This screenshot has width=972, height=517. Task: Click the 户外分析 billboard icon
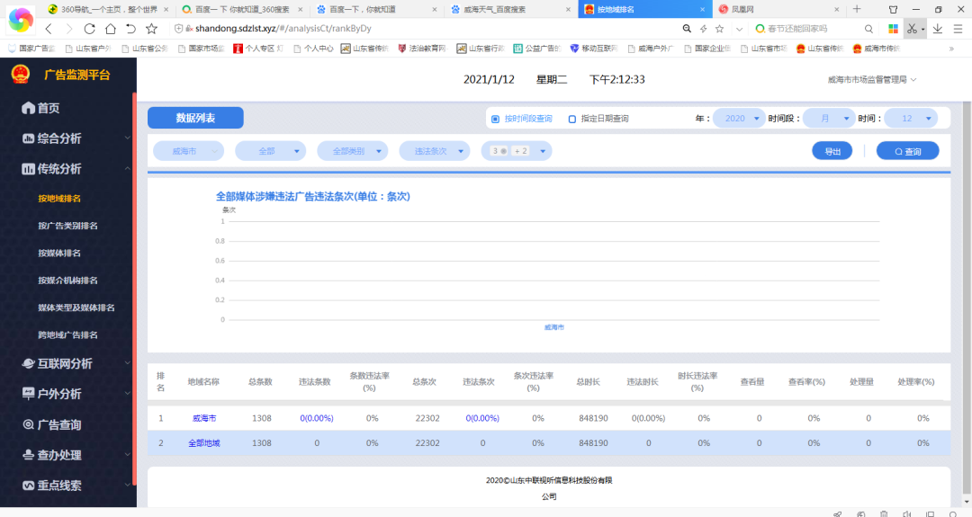[28, 394]
